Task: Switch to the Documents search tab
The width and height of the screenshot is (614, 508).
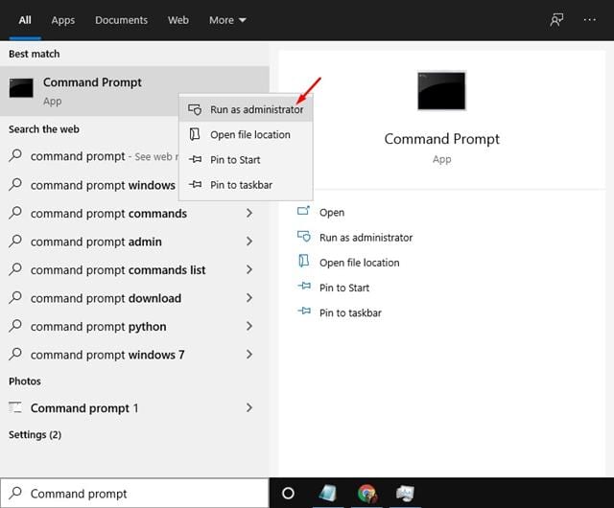Action: coord(121,20)
